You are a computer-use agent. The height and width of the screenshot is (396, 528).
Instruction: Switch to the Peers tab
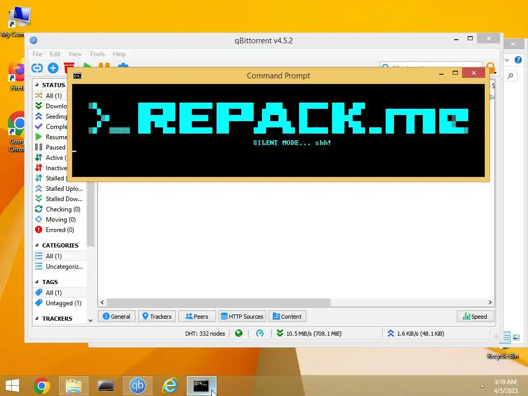197,316
